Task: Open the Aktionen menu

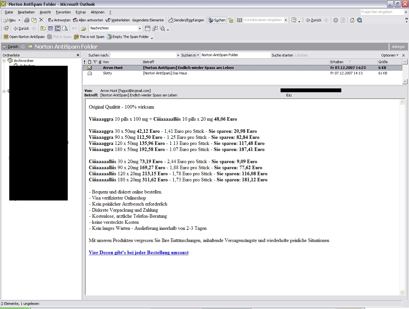Action: tap(97, 12)
